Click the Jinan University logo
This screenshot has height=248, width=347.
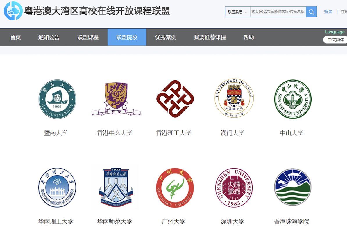point(57,99)
